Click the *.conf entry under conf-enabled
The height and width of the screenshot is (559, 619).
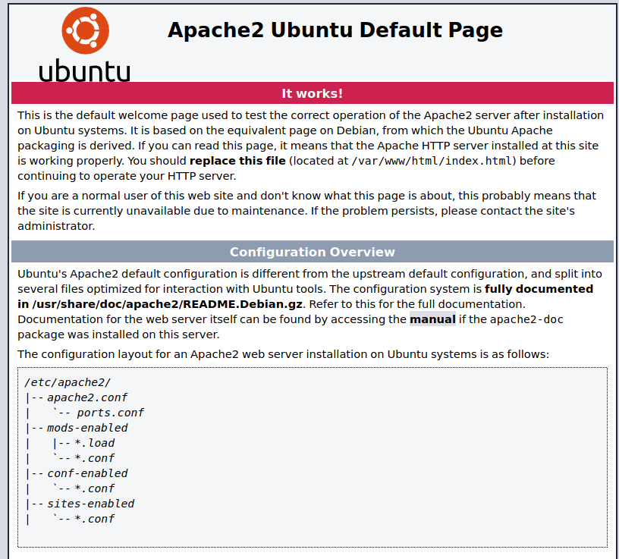pos(95,488)
